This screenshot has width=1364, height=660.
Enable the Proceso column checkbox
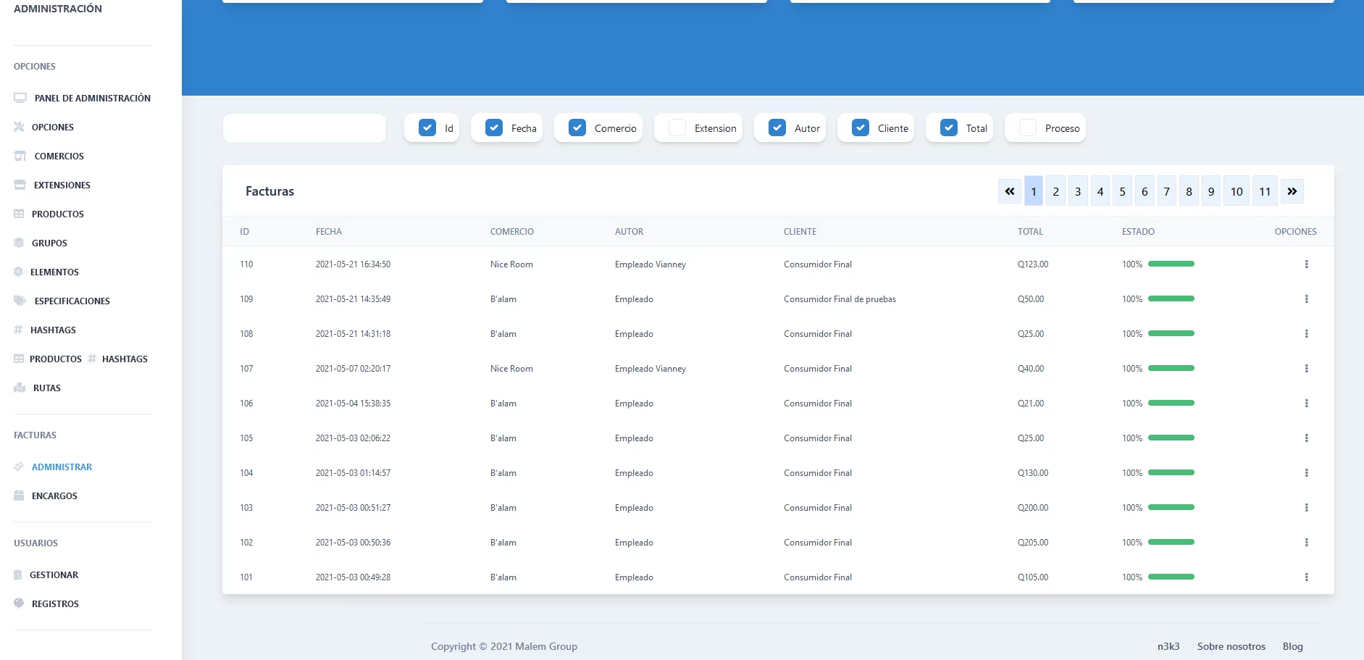click(x=1028, y=128)
